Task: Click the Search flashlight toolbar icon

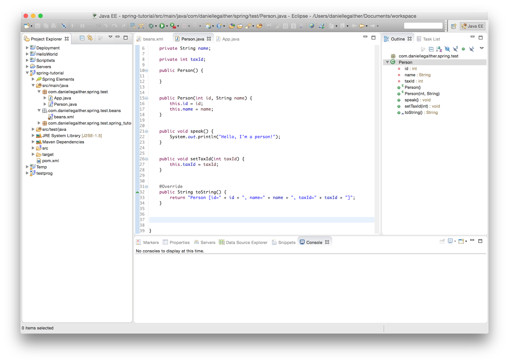Action: tap(248, 26)
